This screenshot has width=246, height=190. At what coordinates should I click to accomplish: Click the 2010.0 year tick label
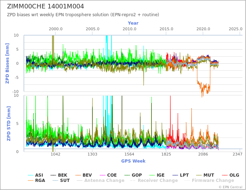tap(129, 29)
